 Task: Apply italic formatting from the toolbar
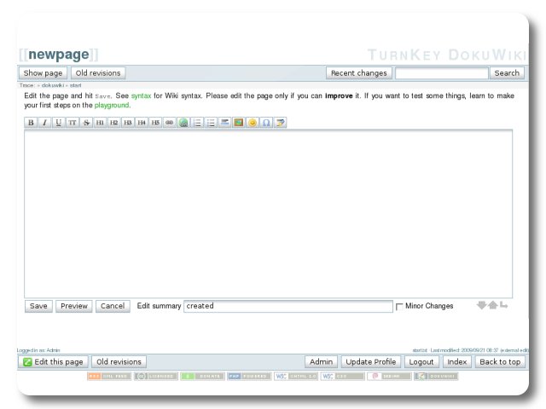[44, 123]
